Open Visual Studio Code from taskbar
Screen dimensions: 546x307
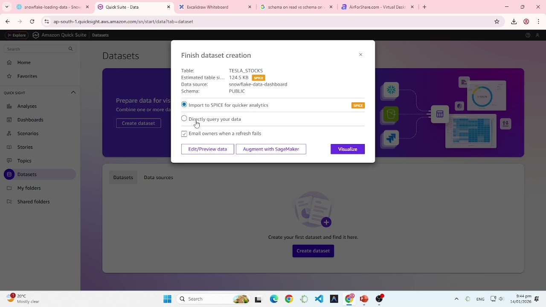coord(319,299)
